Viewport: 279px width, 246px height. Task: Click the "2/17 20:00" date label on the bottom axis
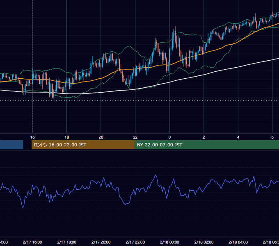coord(101,242)
